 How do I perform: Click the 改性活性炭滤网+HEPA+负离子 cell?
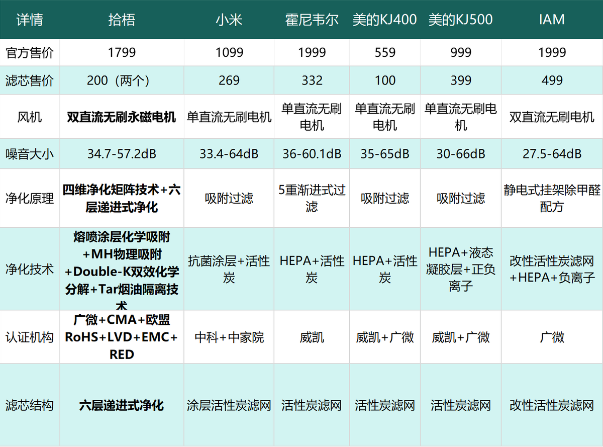pos(552,269)
